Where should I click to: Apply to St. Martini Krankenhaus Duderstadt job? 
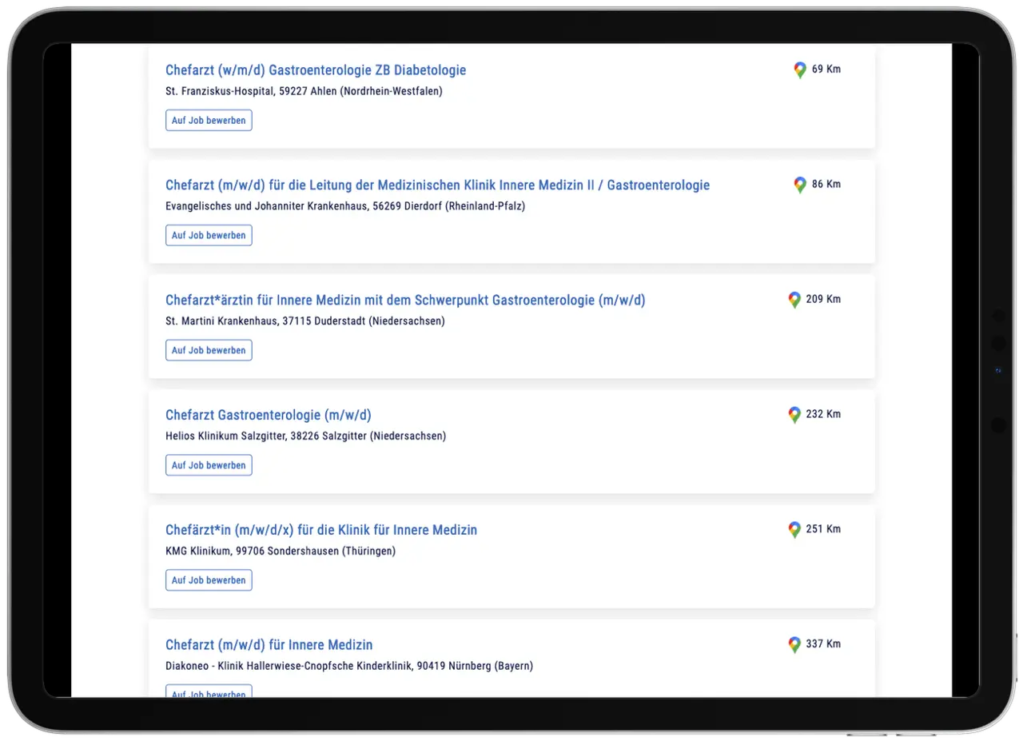209,351
